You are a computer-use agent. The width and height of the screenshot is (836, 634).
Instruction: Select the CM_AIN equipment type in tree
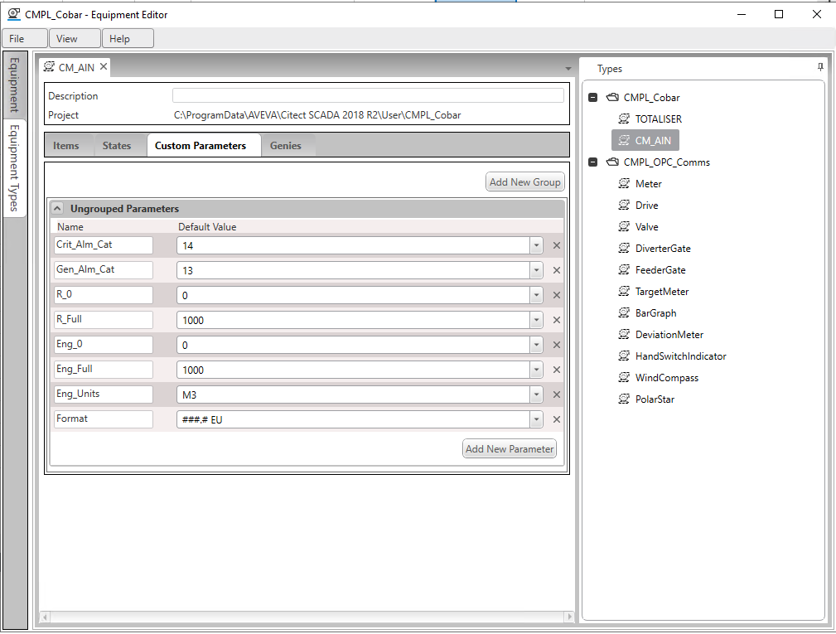click(645, 140)
